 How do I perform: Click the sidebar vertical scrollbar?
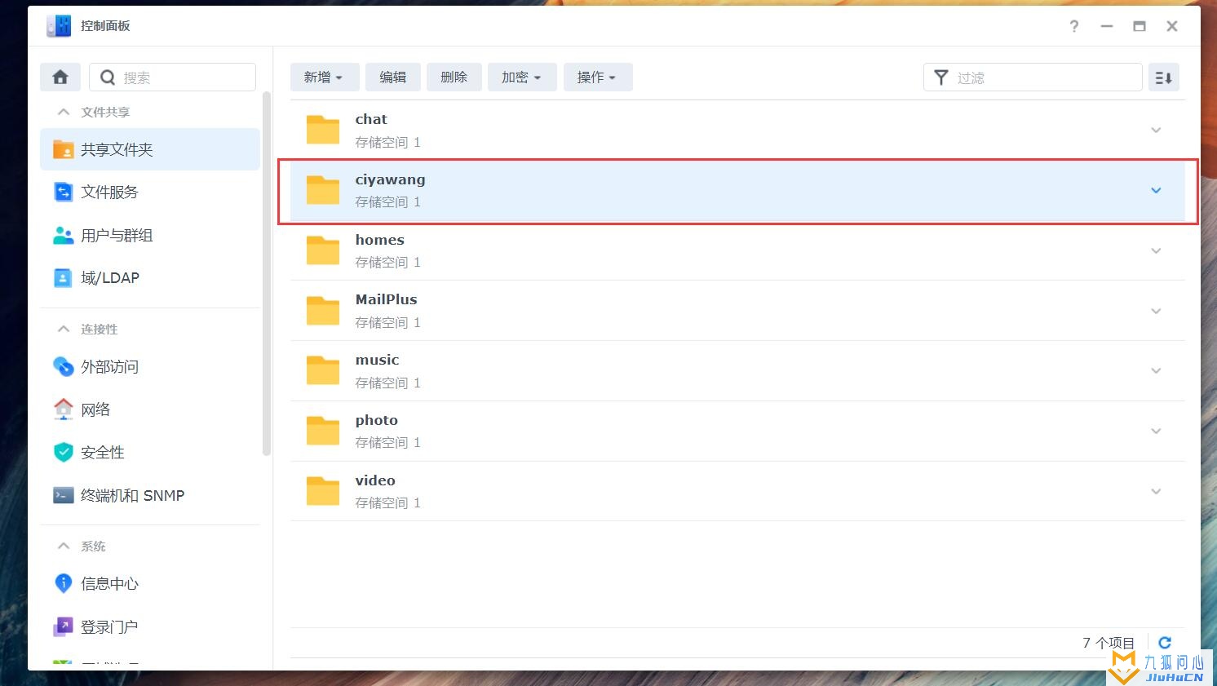(x=266, y=273)
